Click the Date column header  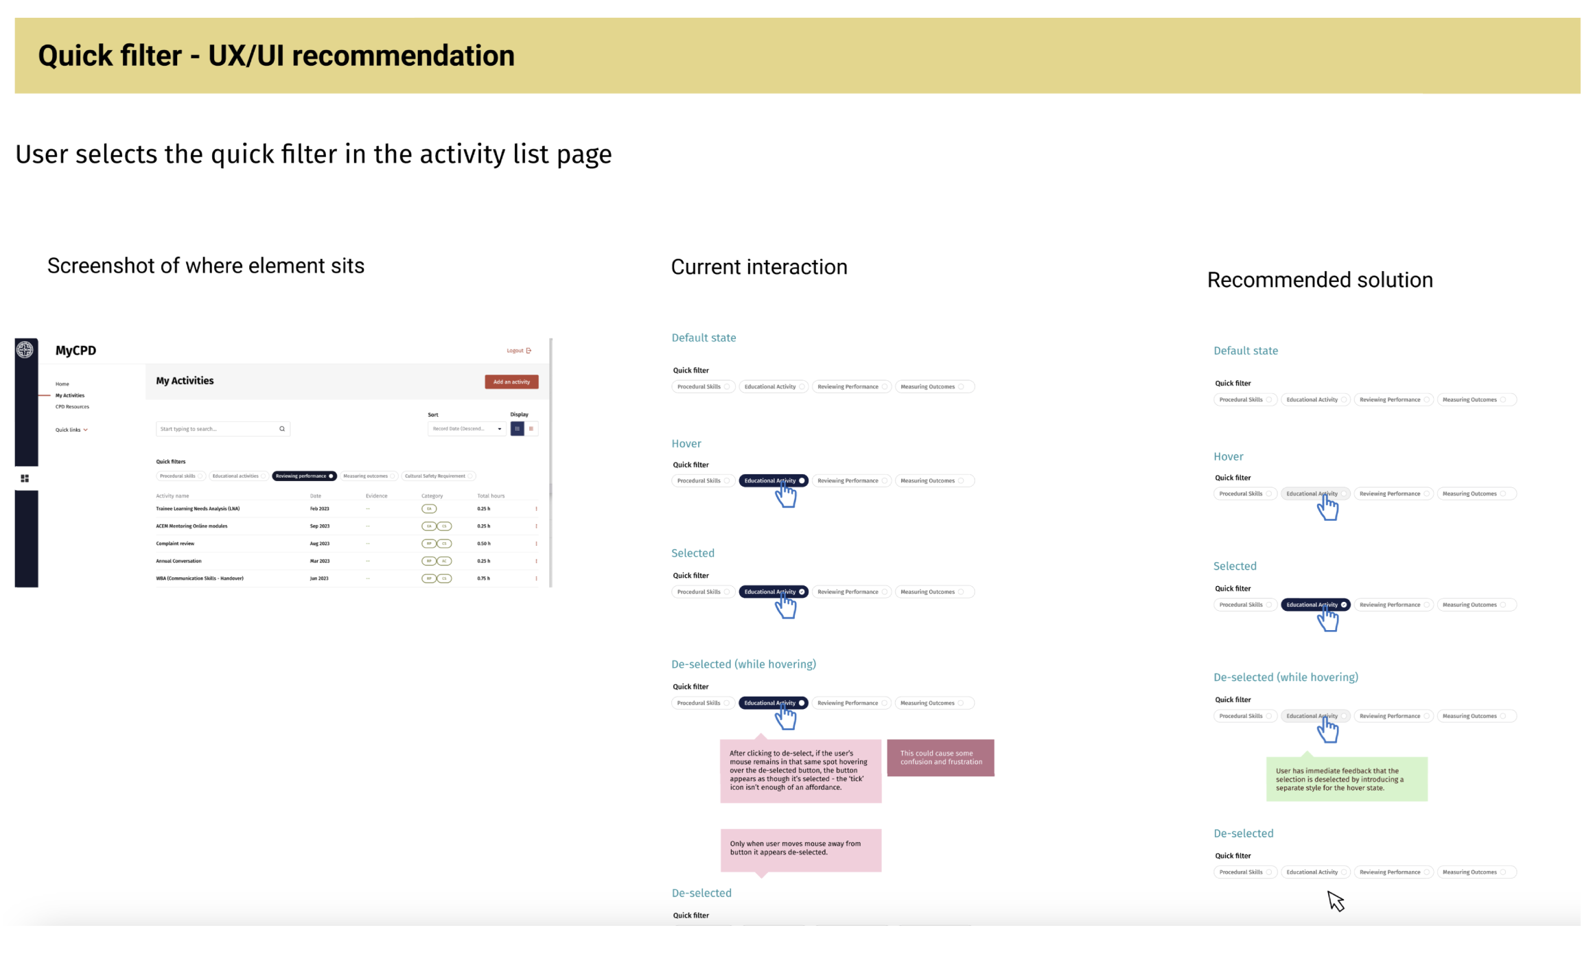pyautogui.click(x=316, y=496)
